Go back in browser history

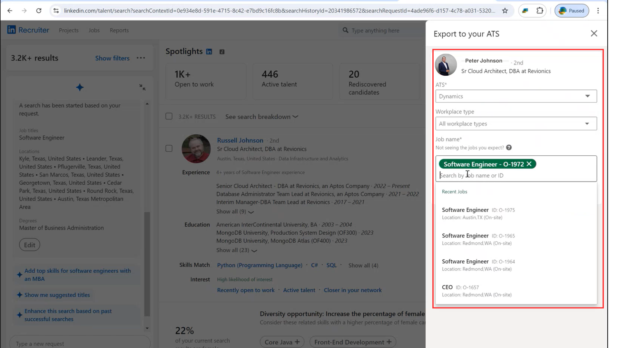click(10, 11)
